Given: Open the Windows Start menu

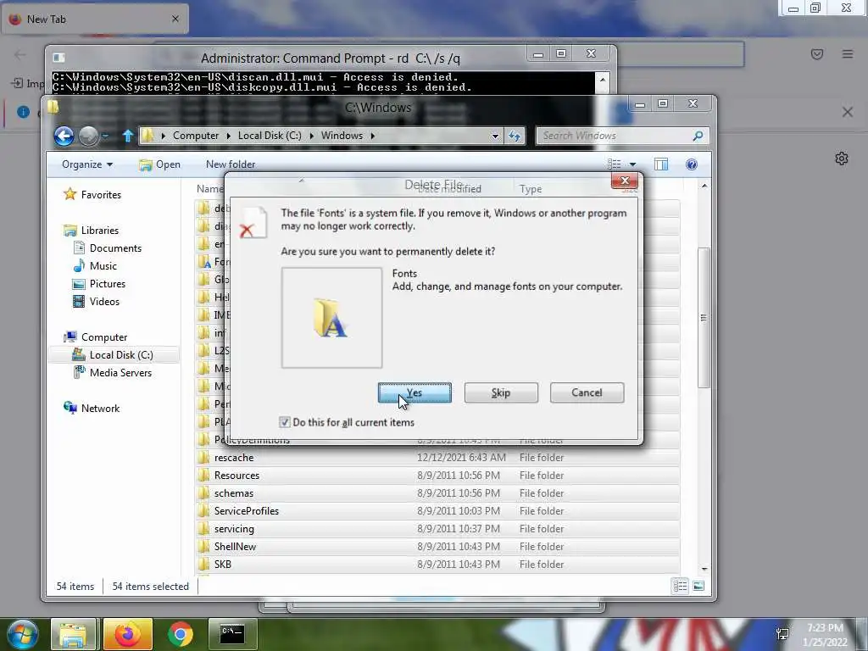Looking at the screenshot, I should coord(22,634).
